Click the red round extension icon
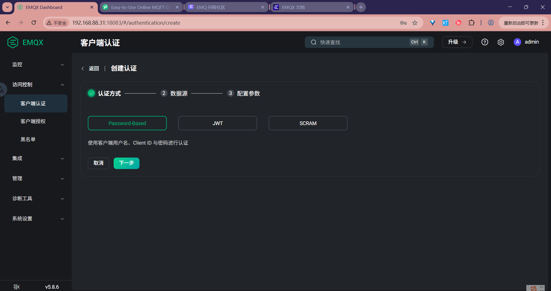Image resolution: width=551 pixels, height=291 pixels. (x=458, y=23)
